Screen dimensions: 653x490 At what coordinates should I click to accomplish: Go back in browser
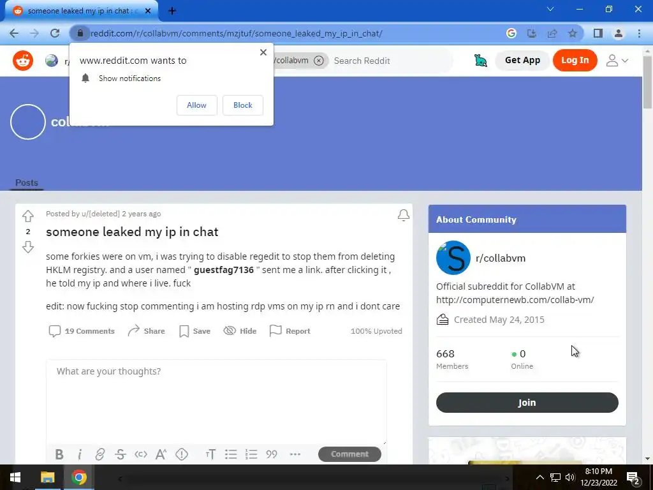coord(14,33)
